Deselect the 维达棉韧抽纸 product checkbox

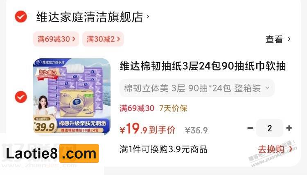tap(21, 97)
